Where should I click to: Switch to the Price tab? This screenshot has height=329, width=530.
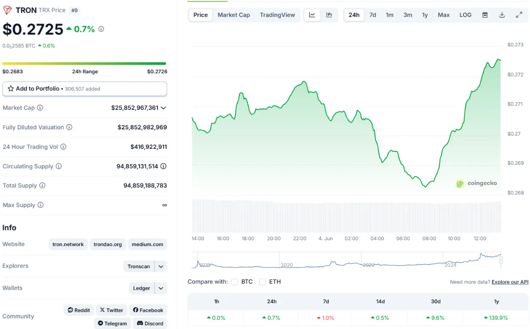(x=201, y=15)
